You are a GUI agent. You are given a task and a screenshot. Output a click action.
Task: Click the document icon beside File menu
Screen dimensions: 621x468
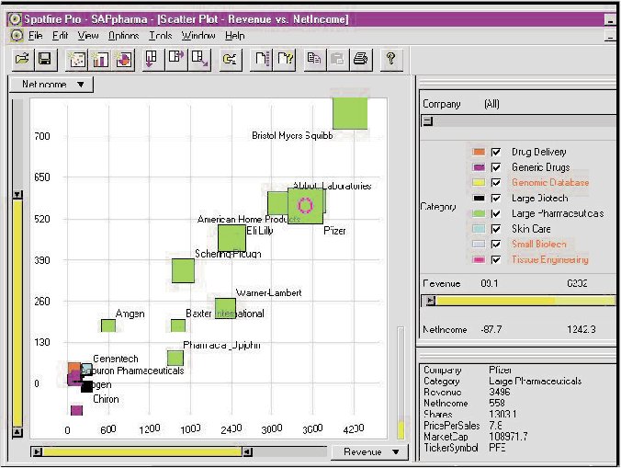(16, 36)
